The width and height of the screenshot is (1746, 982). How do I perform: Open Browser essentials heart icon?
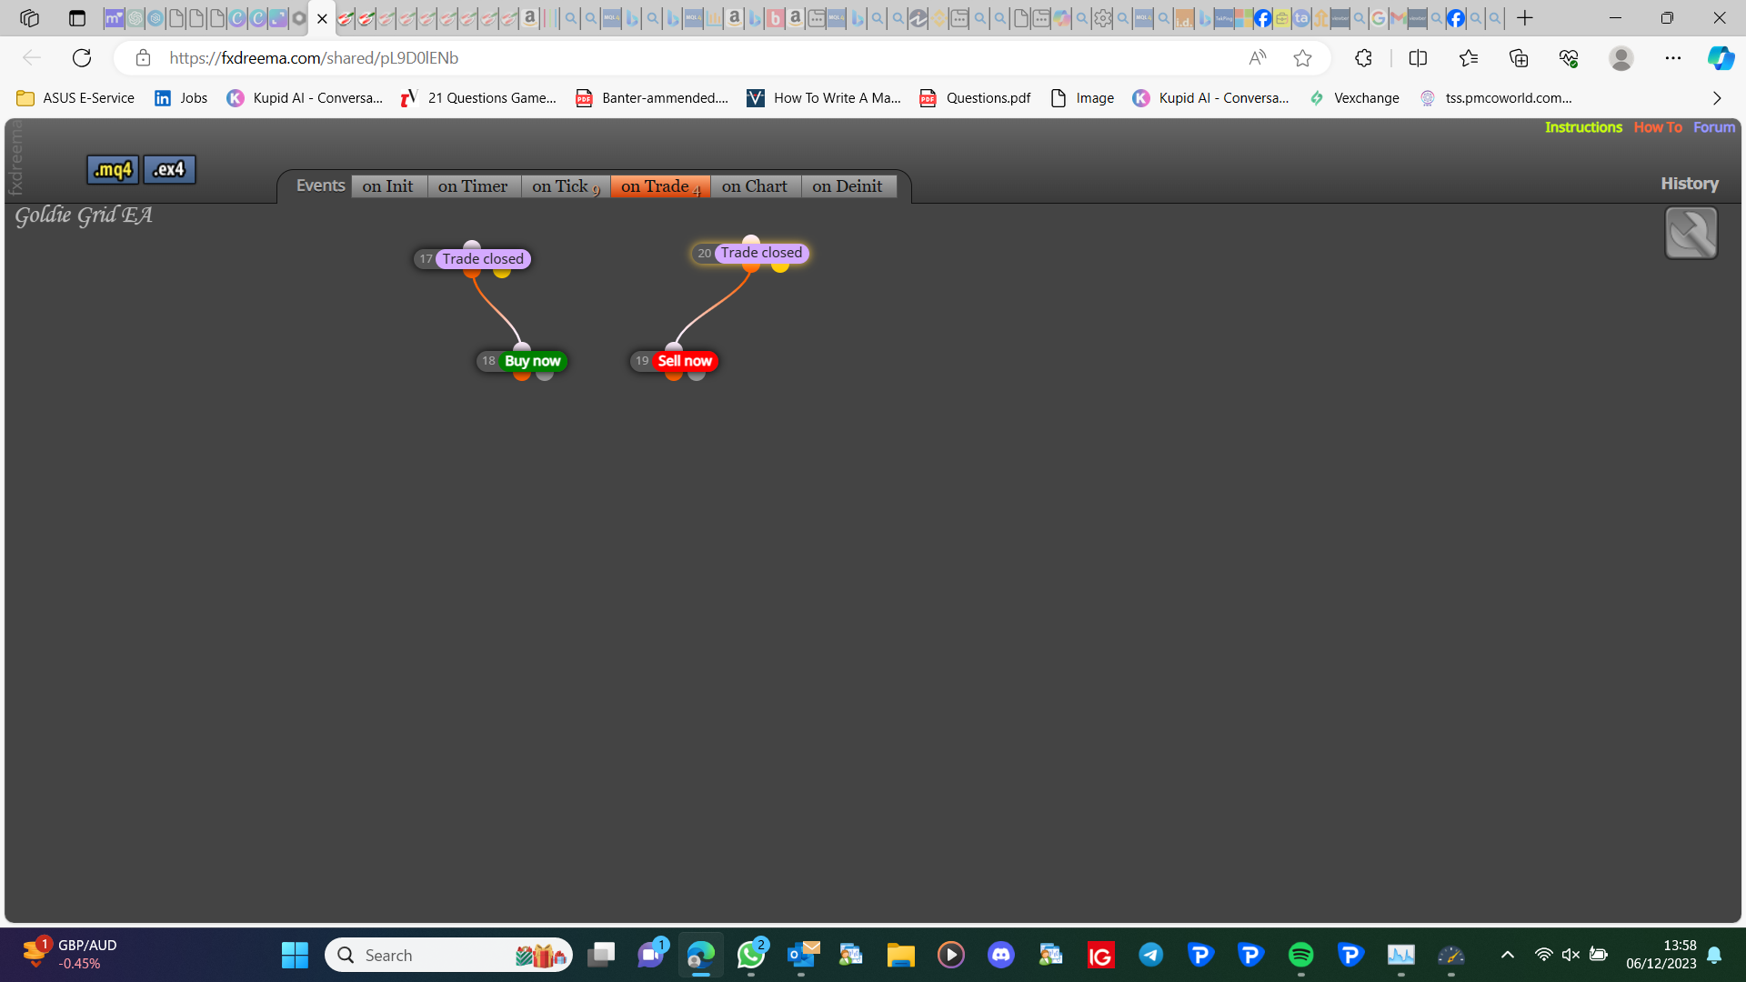[x=1569, y=58]
